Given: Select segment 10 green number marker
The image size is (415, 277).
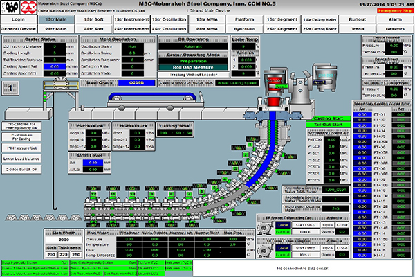Looking at the screenshot, I should pyautogui.click(x=132, y=195).
